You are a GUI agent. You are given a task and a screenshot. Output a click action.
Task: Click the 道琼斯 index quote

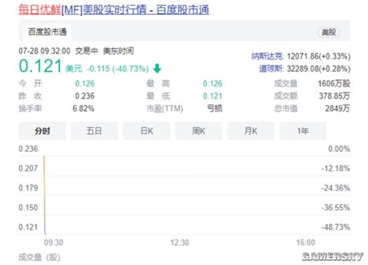click(x=304, y=69)
